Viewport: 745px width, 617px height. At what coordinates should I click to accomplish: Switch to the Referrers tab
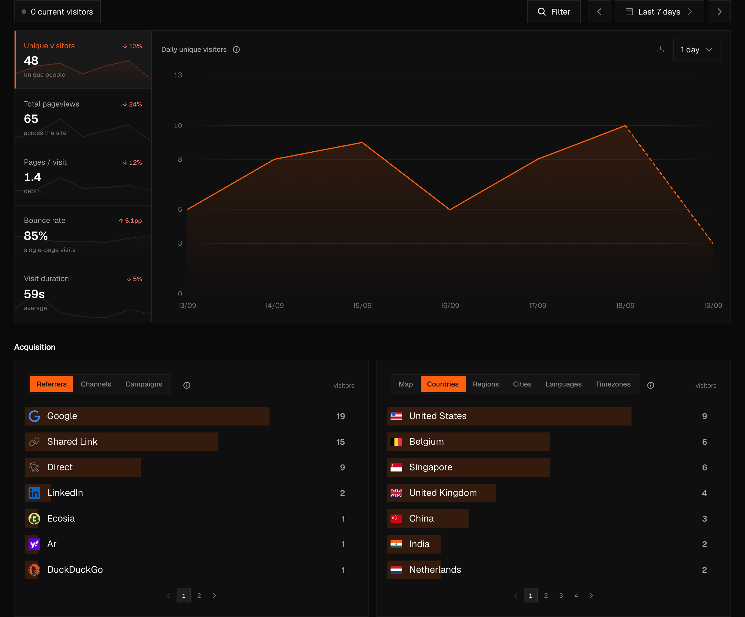52,384
